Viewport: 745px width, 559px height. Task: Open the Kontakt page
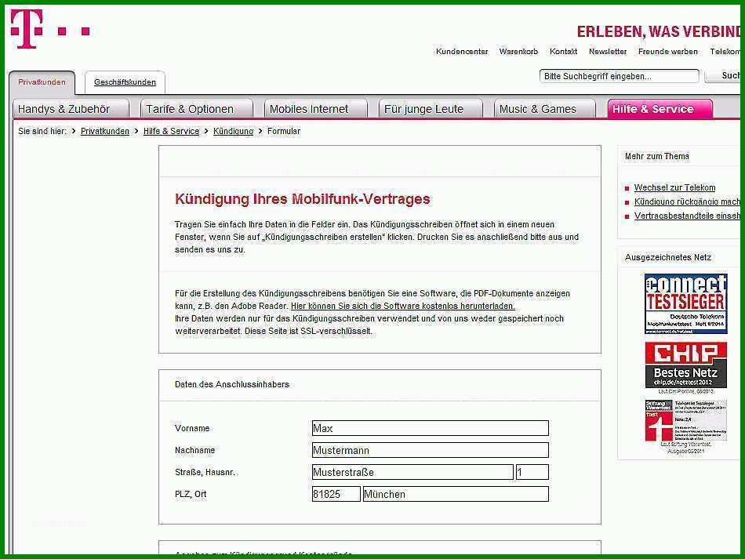564,51
